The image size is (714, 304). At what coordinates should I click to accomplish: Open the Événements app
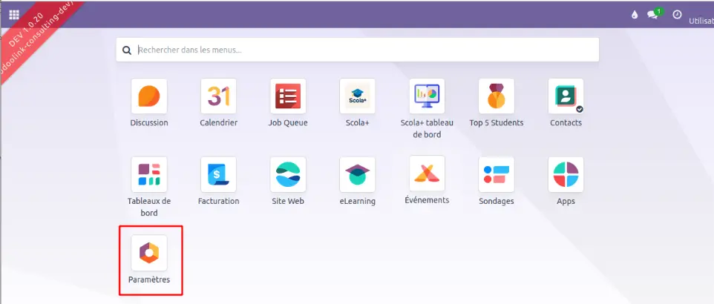(427, 174)
